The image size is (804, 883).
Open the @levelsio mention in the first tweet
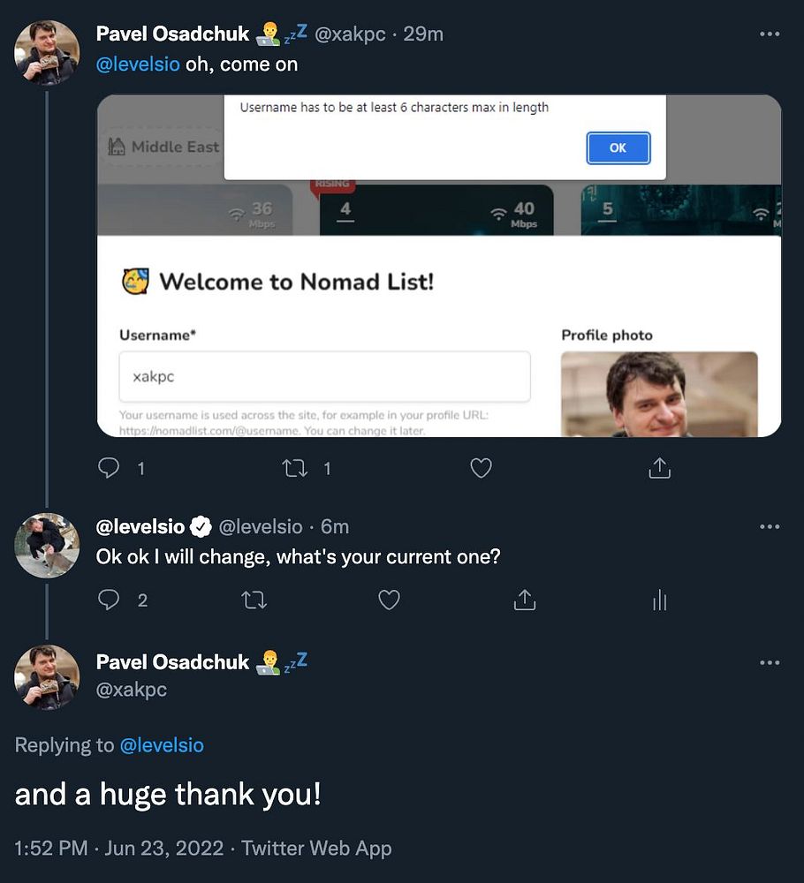point(138,64)
